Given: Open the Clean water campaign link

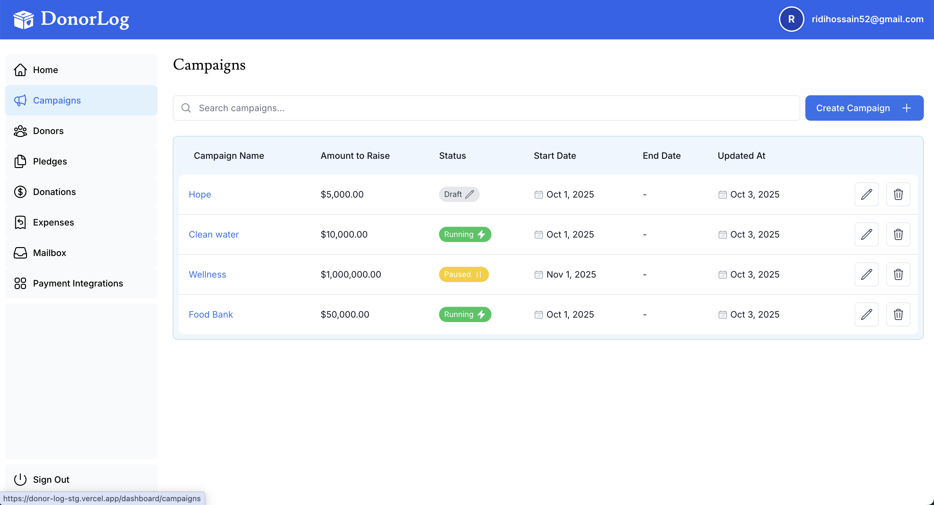Looking at the screenshot, I should [213, 234].
